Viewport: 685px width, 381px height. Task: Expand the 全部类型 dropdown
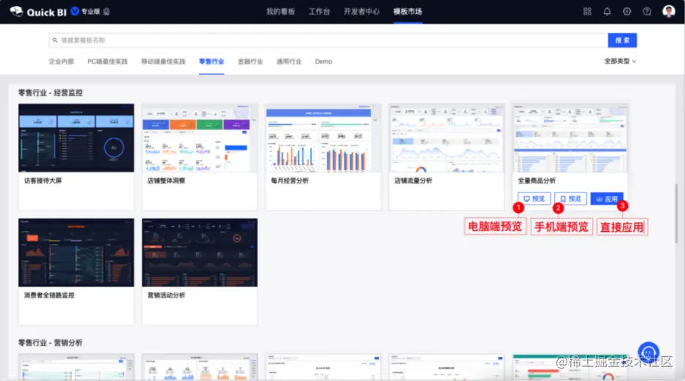(x=620, y=61)
